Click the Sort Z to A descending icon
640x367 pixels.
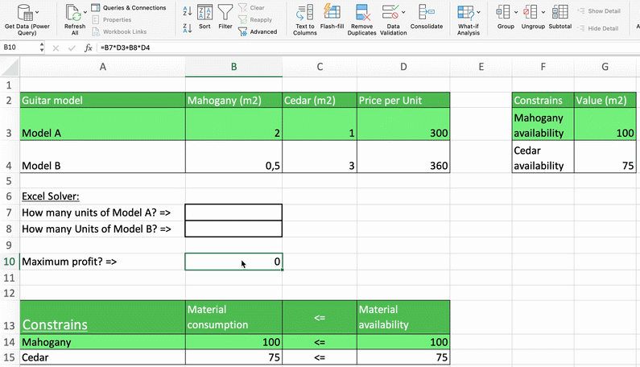[187, 26]
